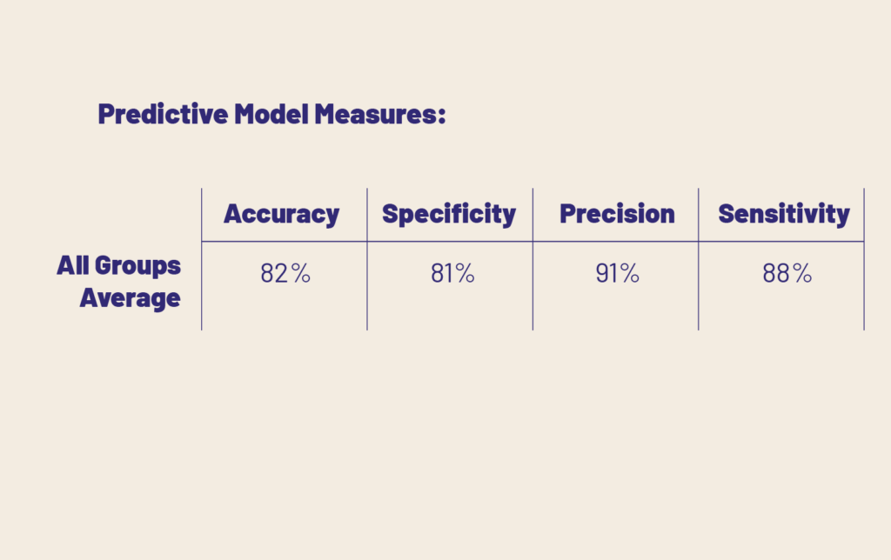This screenshot has height=560, width=891.
Task: Select the Specificity column header
Action: pyautogui.click(x=449, y=215)
